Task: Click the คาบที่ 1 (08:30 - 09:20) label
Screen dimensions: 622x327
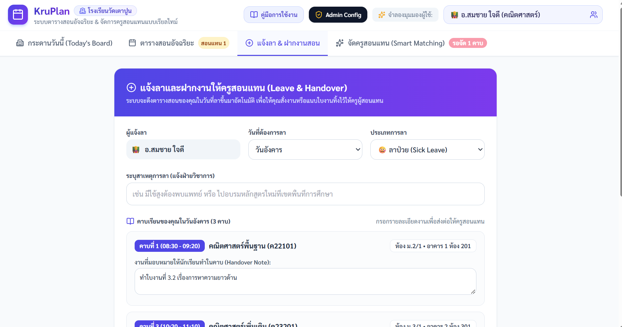Action: click(x=170, y=246)
